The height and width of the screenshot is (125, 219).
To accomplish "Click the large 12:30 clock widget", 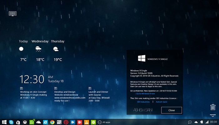I will click(x=32, y=79).
